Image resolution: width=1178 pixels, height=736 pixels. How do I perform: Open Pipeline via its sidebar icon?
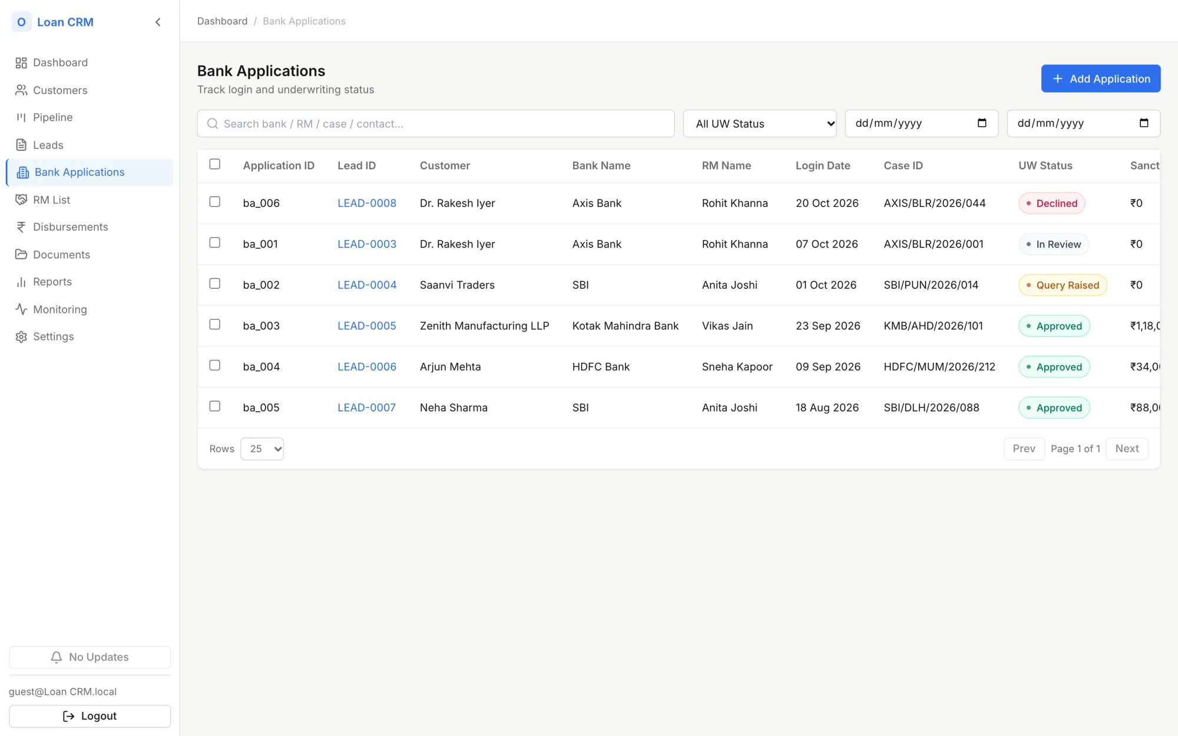pos(21,118)
